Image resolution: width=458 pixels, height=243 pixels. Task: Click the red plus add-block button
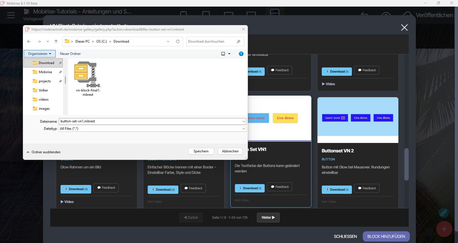(x=444, y=229)
